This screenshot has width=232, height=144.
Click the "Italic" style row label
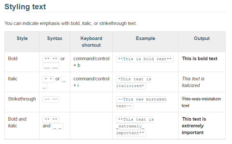click(13, 79)
